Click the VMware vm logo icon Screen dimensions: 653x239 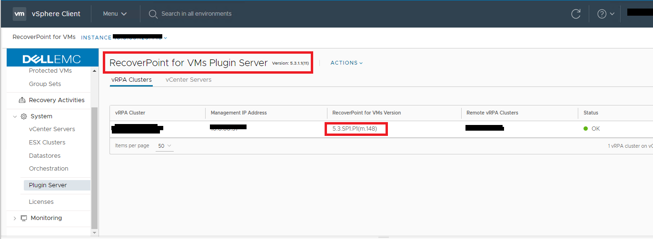pos(20,14)
